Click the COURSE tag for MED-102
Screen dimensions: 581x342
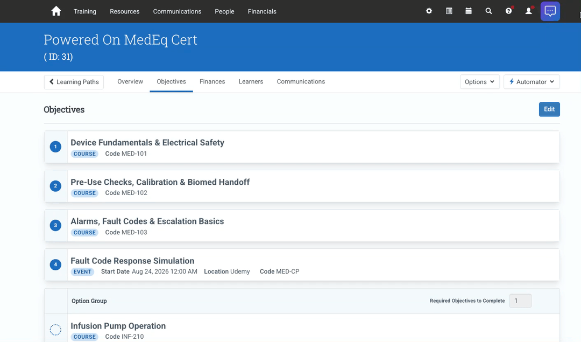[84, 193]
